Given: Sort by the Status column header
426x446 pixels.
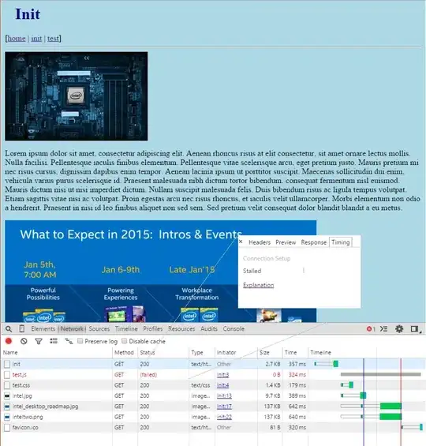Looking at the screenshot, I should click(x=163, y=352).
